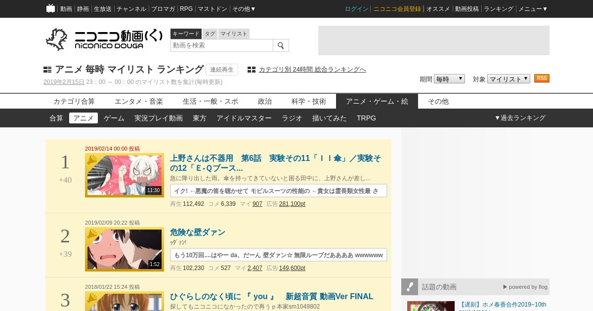Click the Niconico Douga logo
Viewport: 593px width, 311px height.
104,39
